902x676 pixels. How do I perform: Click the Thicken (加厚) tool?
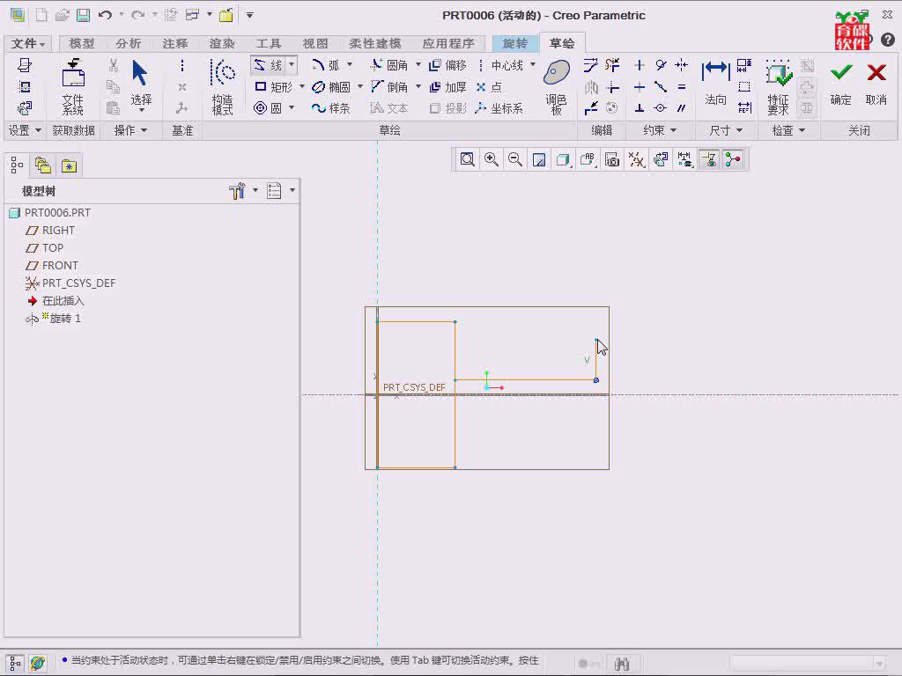click(x=447, y=87)
